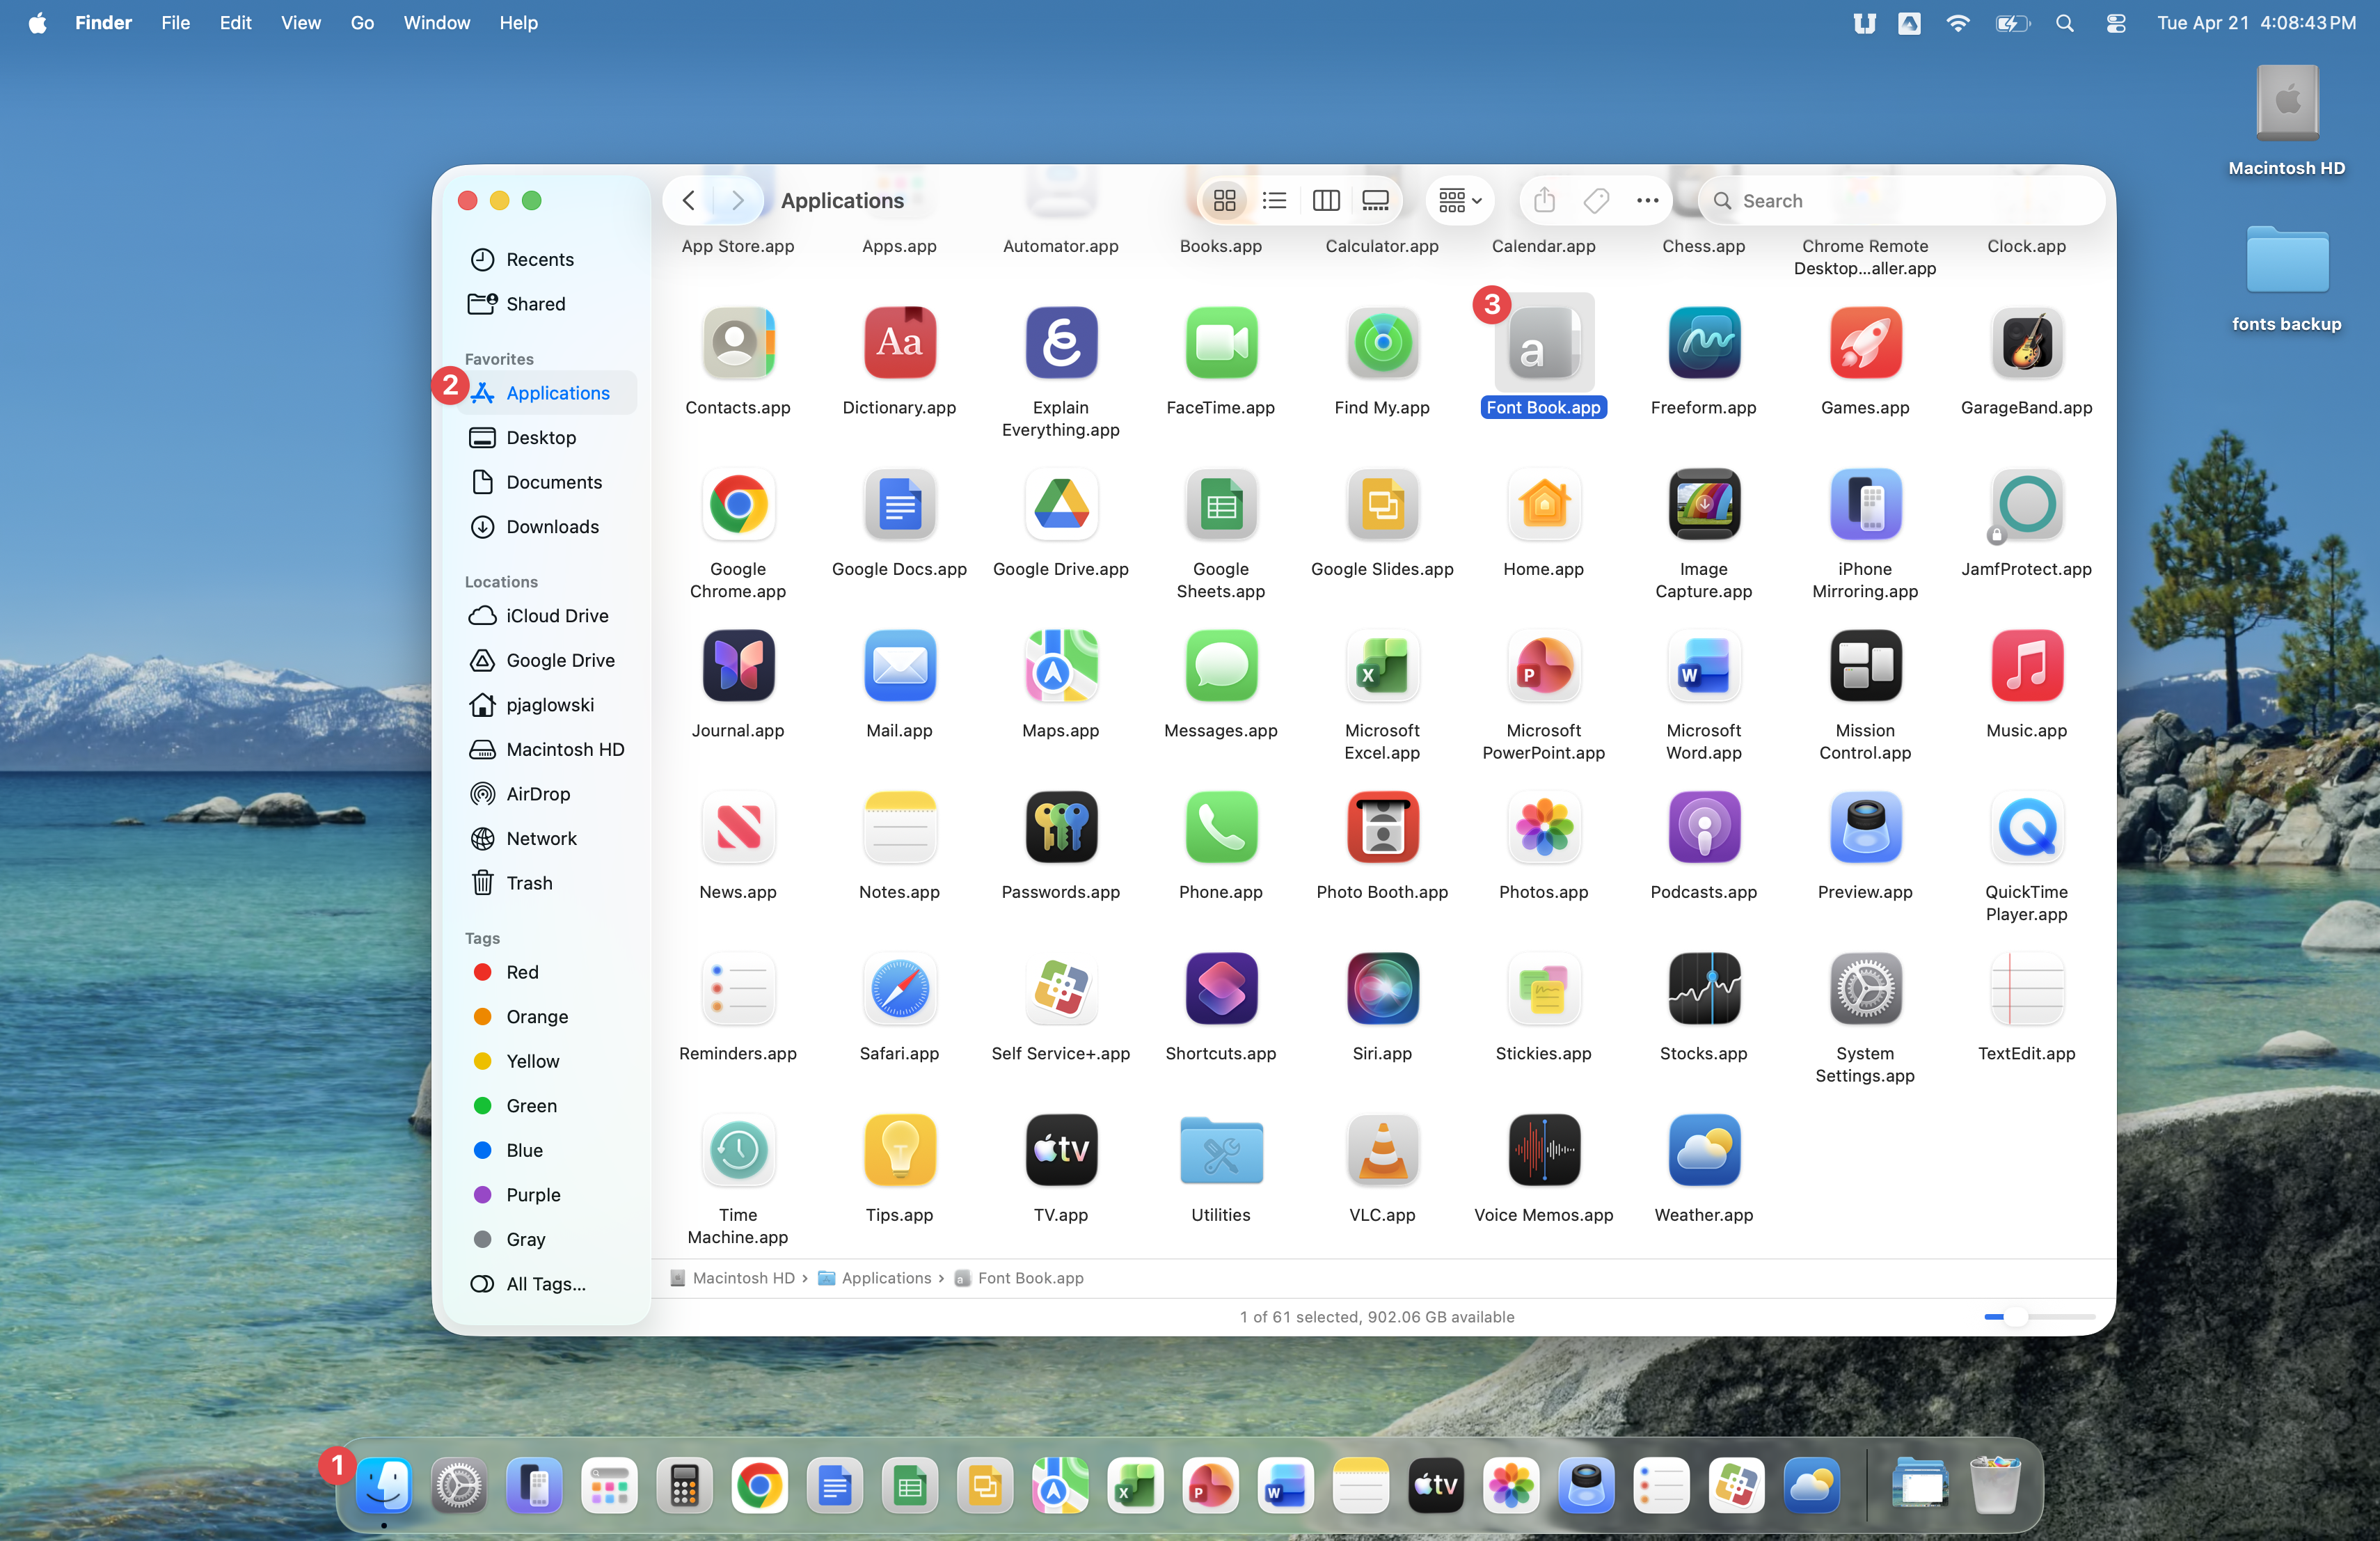This screenshot has width=2380, height=1541.
Task: Select the Passwords.app icon
Action: tap(1060, 828)
